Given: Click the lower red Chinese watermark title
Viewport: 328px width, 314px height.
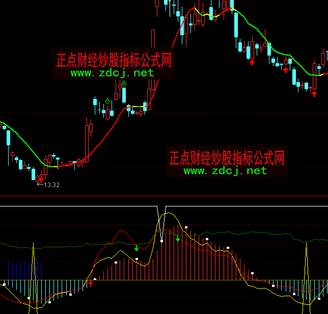Looking at the screenshot, I should [227, 158].
